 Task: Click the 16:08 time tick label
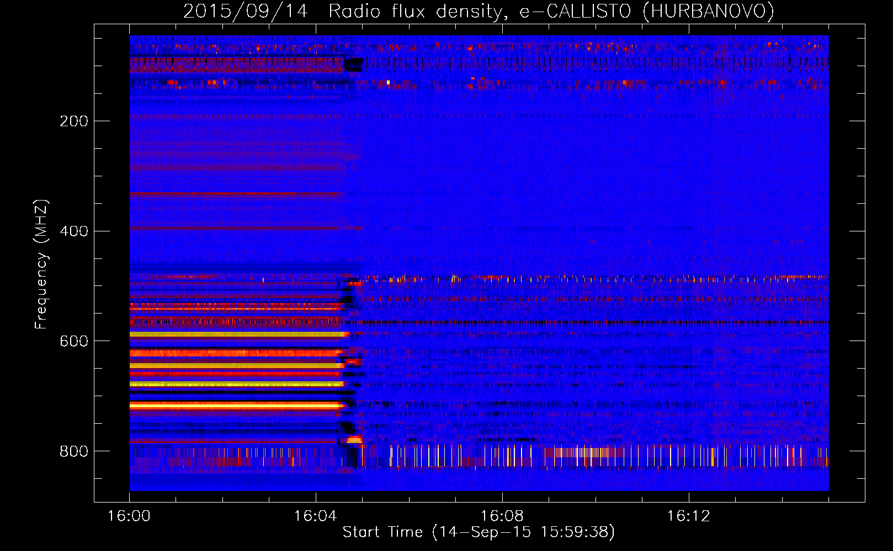pos(502,516)
